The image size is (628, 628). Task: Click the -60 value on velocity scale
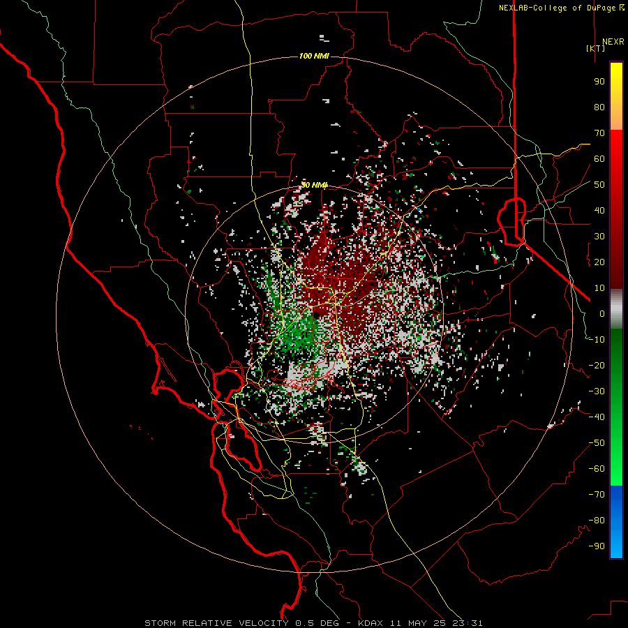pyautogui.click(x=597, y=469)
